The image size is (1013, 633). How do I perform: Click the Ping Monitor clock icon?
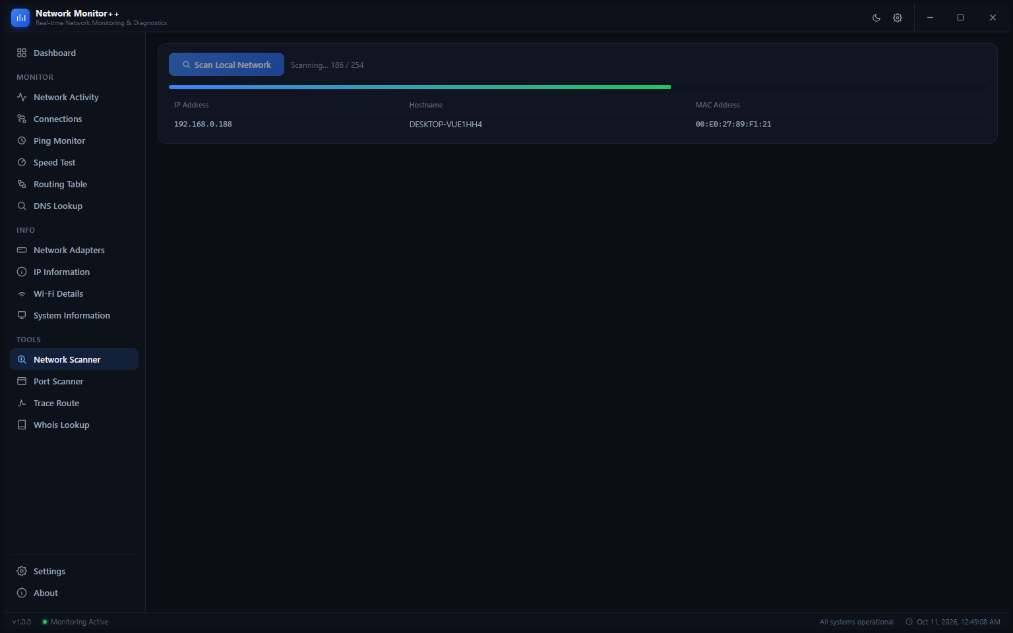pyautogui.click(x=22, y=140)
